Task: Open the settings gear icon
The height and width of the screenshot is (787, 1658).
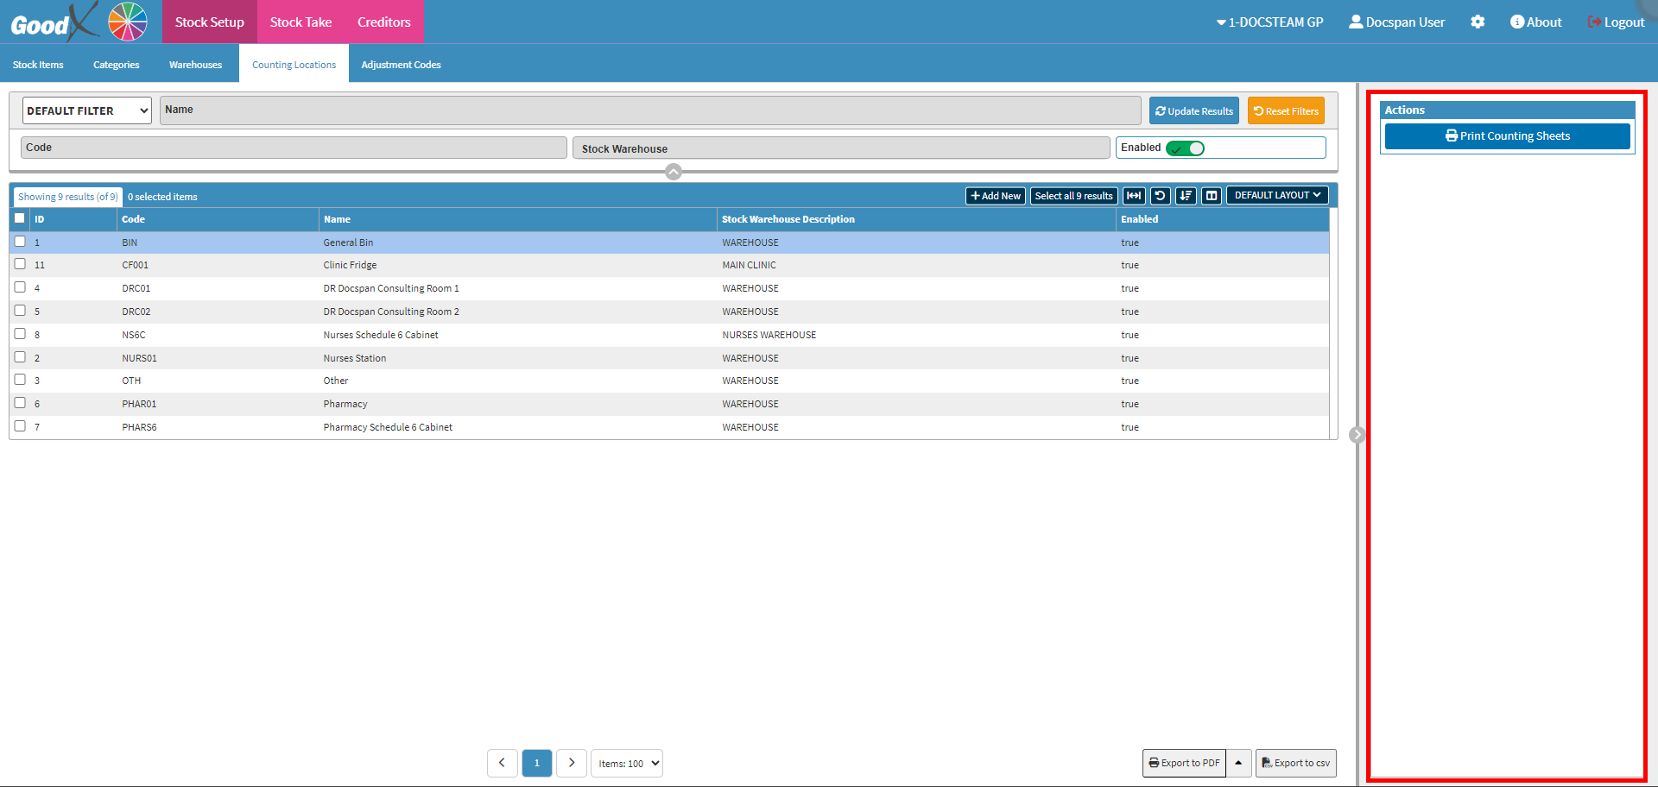Action: (1478, 22)
